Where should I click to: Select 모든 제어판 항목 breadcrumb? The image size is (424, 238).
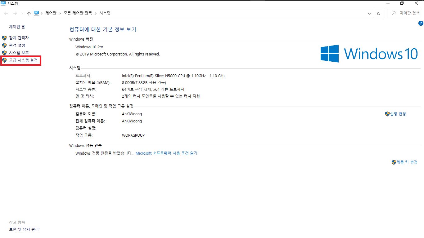click(78, 13)
